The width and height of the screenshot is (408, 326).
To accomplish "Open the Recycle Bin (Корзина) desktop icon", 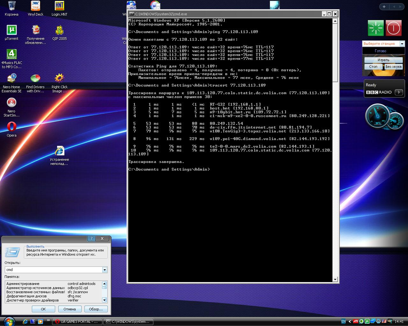I will (x=11, y=8).
